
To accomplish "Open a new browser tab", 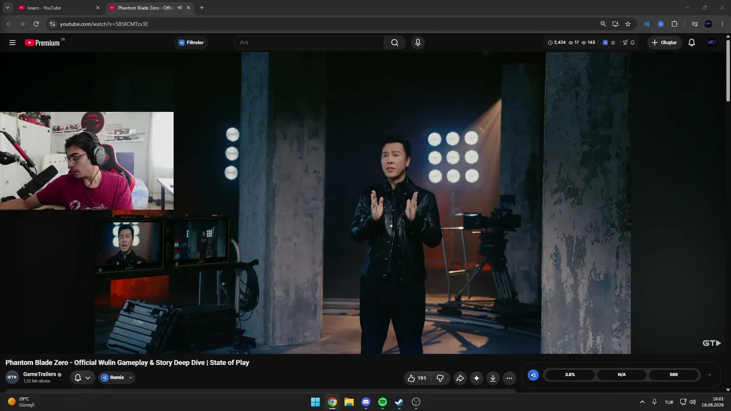I will click(x=202, y=8).
